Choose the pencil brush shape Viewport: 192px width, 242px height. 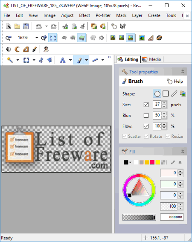(x=174, y=93)
